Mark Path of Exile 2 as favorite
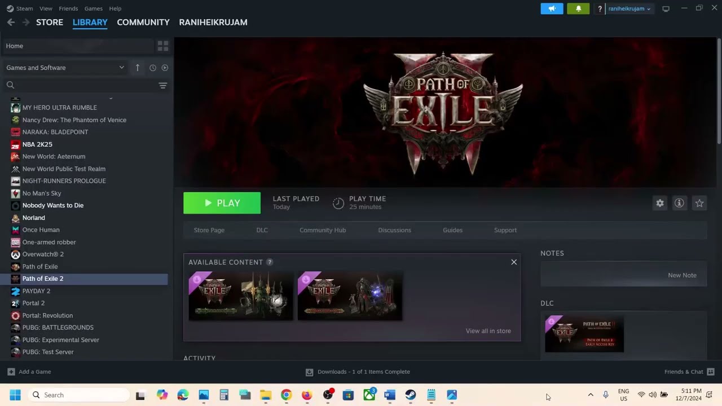This screenshot has width=722, height=406. [x=699, y=203]
